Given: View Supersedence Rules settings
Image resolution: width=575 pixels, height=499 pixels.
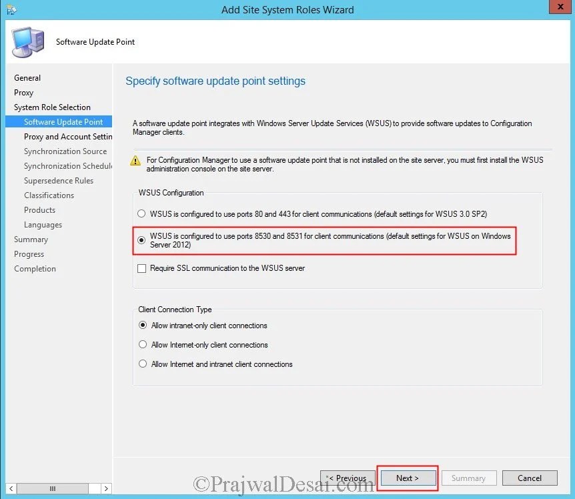Looking at the screenshot, I should pyautogui.click(x=59, y=180).
